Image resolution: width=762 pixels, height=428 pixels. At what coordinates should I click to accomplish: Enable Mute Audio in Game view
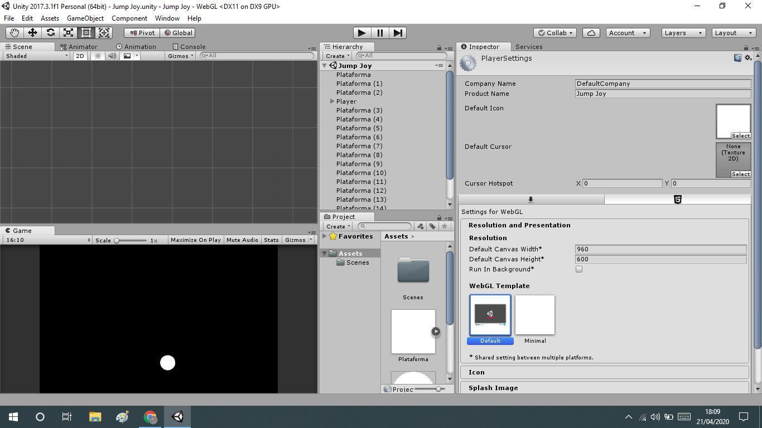click(x=242, y=240)
